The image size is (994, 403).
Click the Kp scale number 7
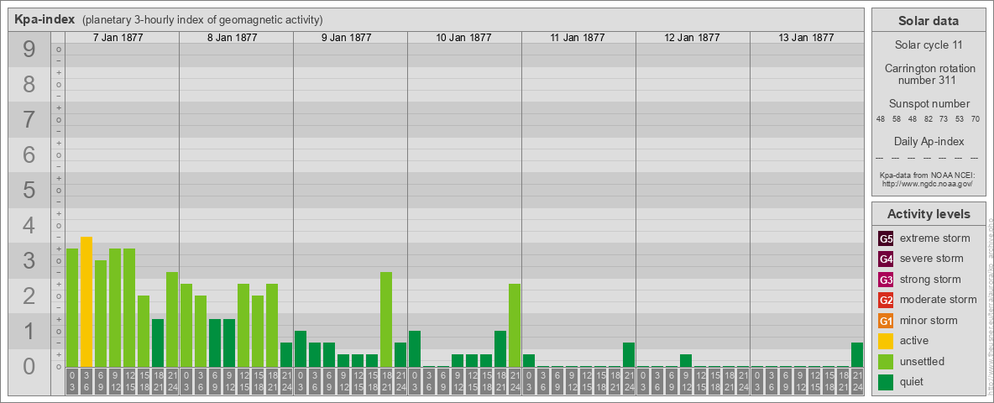[29, 120]
